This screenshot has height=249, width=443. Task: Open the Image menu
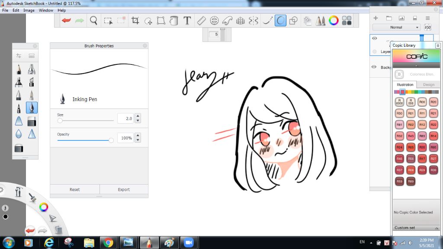29,10
